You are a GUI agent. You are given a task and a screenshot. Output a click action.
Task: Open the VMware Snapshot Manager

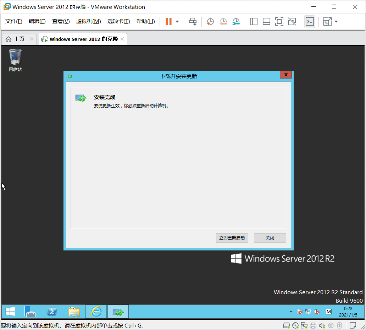coord(236,21)
